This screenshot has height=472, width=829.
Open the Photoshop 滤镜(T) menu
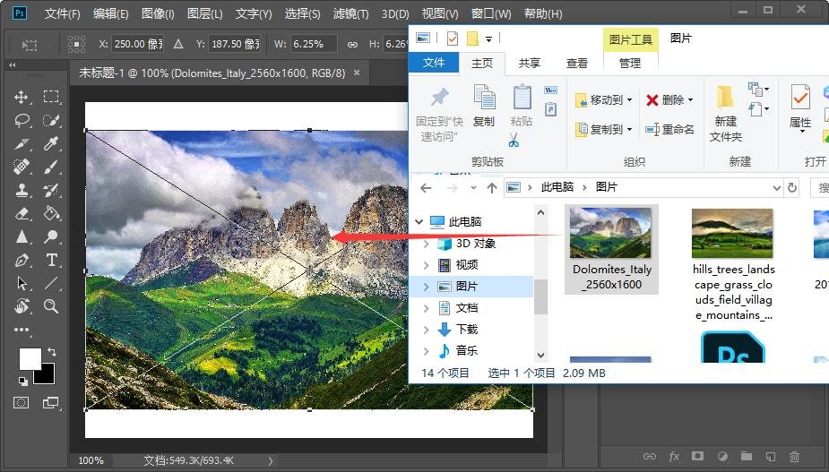point(351,13)
